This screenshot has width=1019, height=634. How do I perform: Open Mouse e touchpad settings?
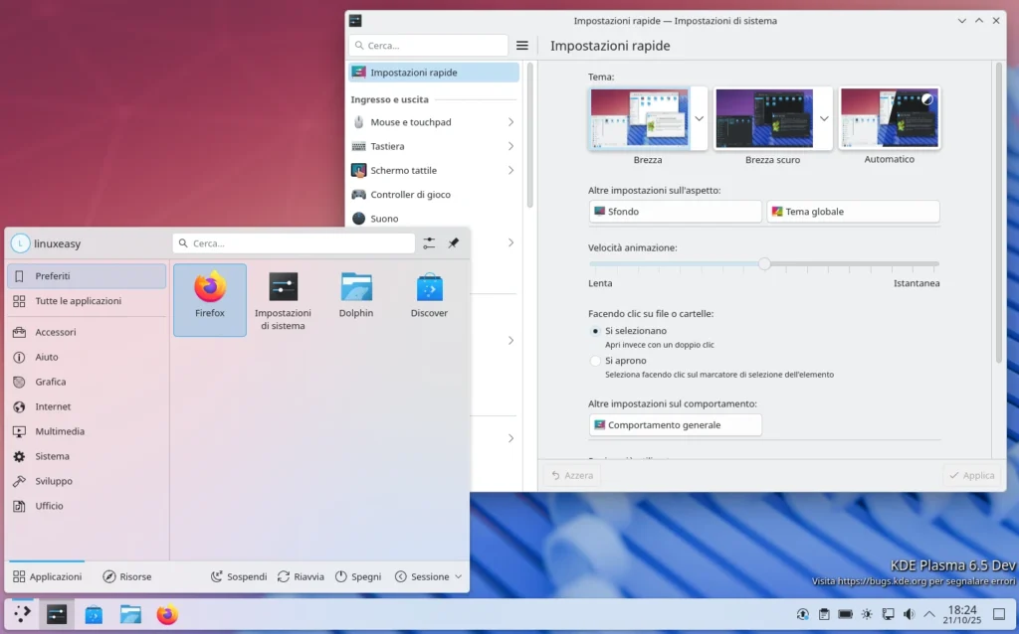pos(412,121)
